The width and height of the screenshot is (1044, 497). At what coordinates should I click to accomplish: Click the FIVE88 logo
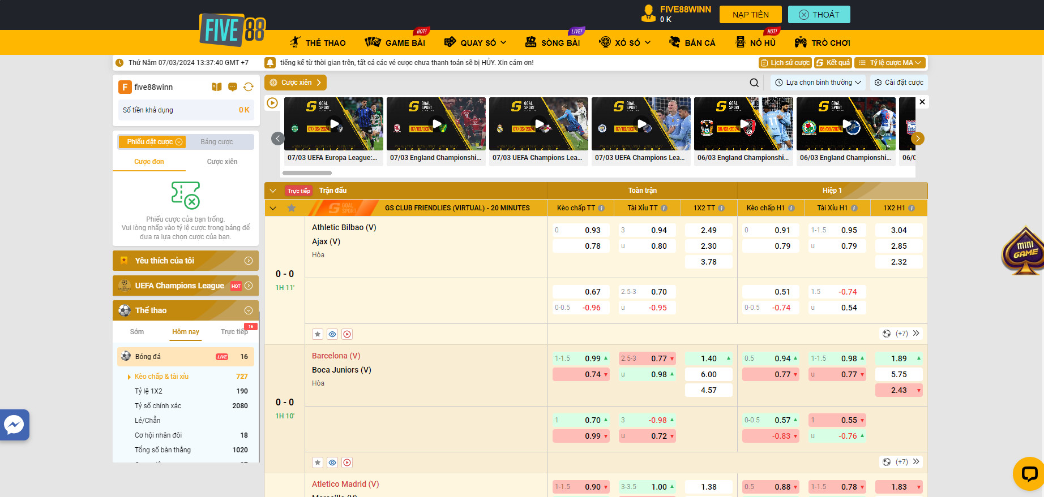[x=233, y=29]
